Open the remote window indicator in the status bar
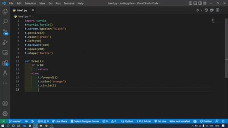Screen dimensions: 228x128 pyautogui.click(x=4, y=121)
